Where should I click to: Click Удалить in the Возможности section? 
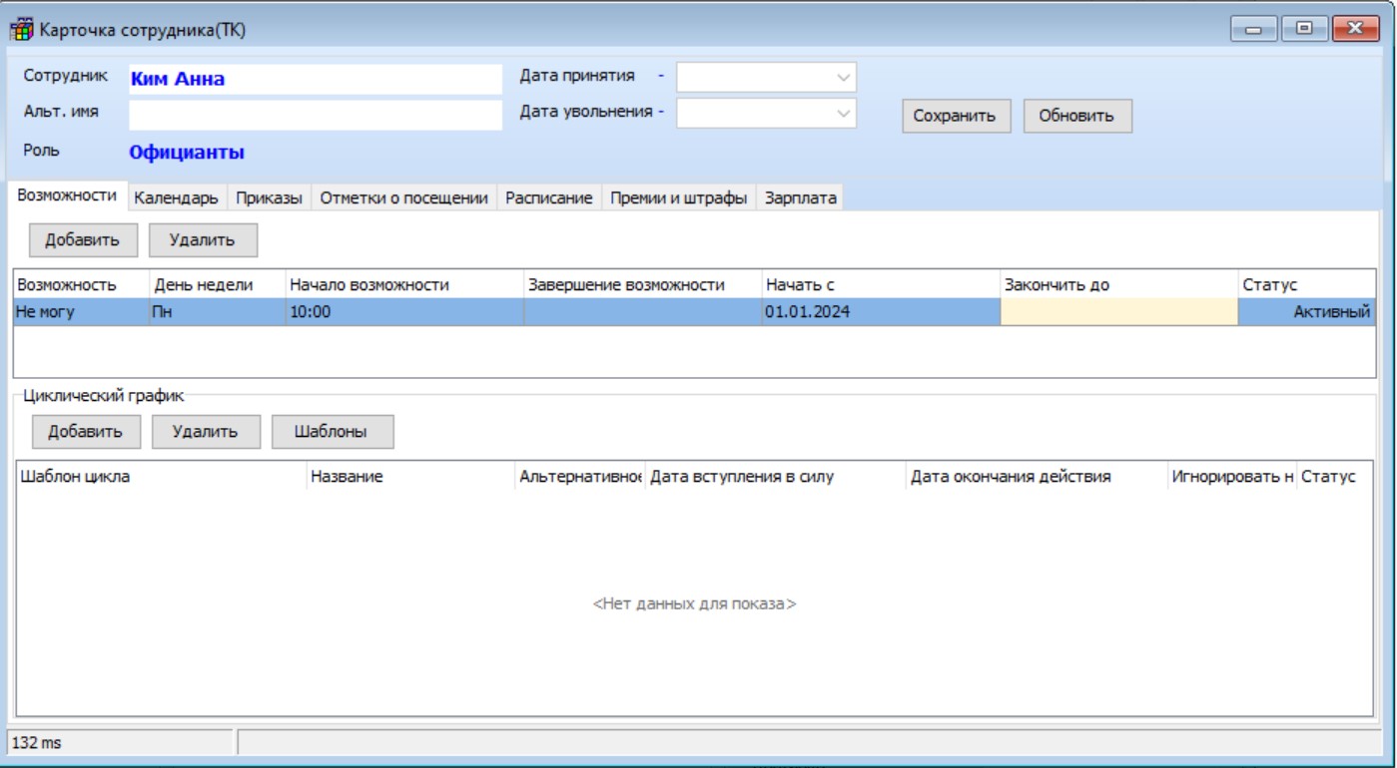click(203, 239)
